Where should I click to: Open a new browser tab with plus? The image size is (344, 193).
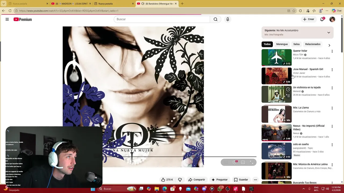(182, 4)
